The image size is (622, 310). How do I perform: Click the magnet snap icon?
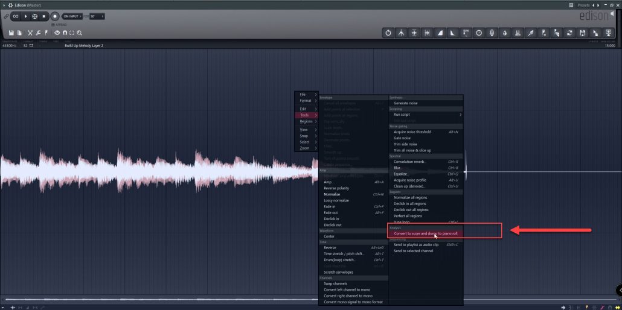click(65, 33)
